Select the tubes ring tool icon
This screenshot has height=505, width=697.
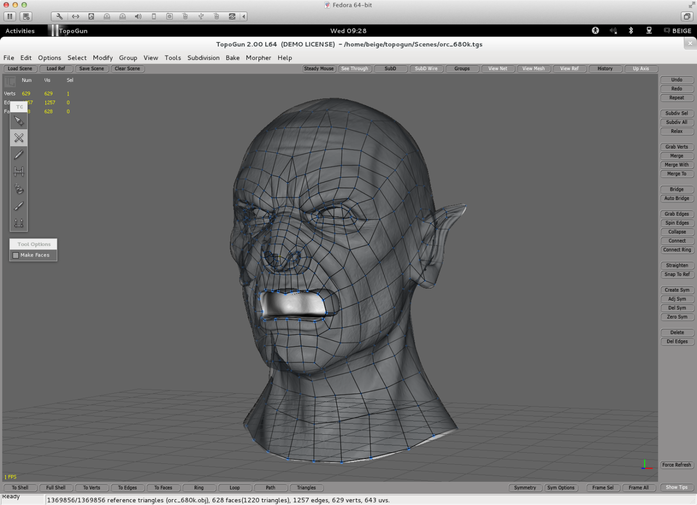point(19,189)
